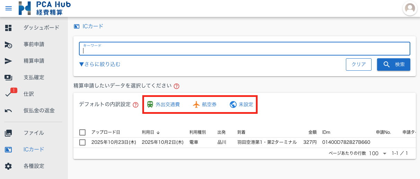Image resolution: width=420 pixels, height=179 pixels.
Task: Click the help icon beside 精算申請したいデータを選択してください
Action: coord(176,86)
